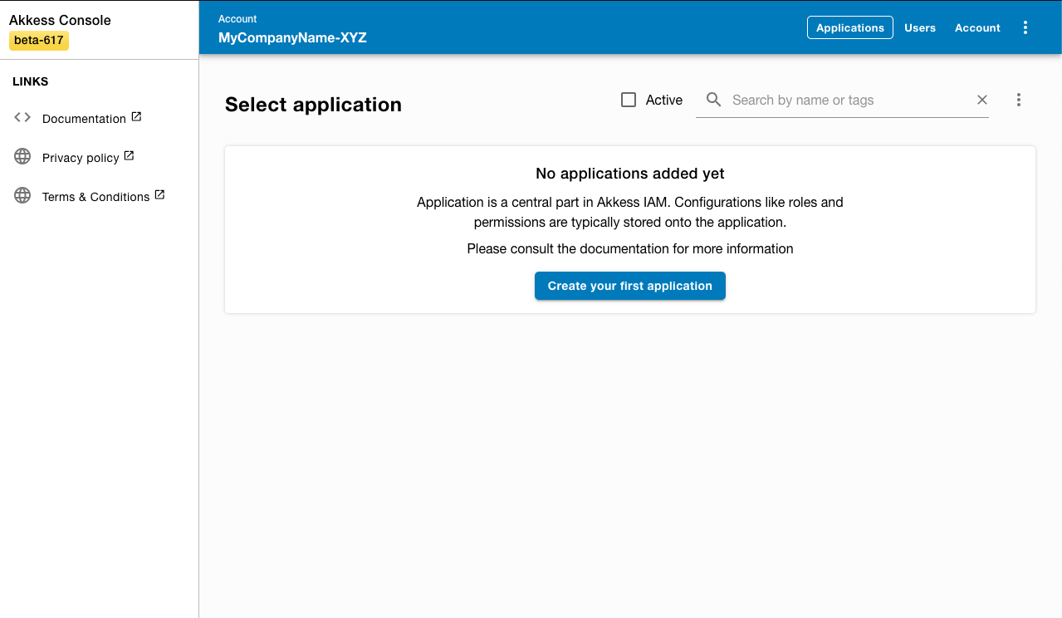Open the three-dot menu beside the search field
The height and width of the screenshot is (618, 1062).
pos(1018,99)
